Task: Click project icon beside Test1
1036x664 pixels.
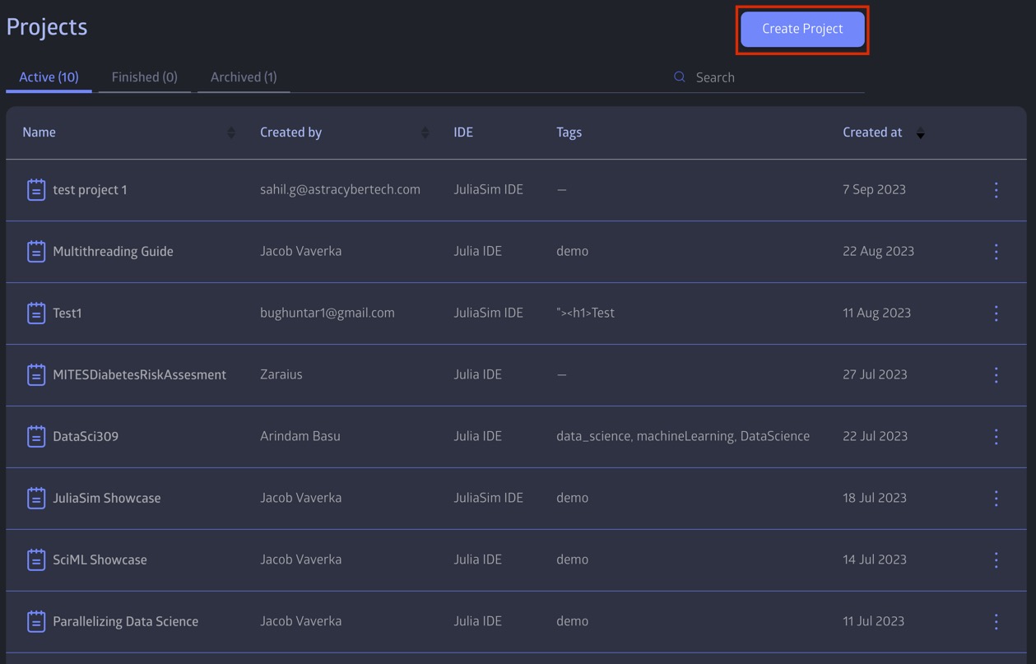Action: tap(36, 313)
